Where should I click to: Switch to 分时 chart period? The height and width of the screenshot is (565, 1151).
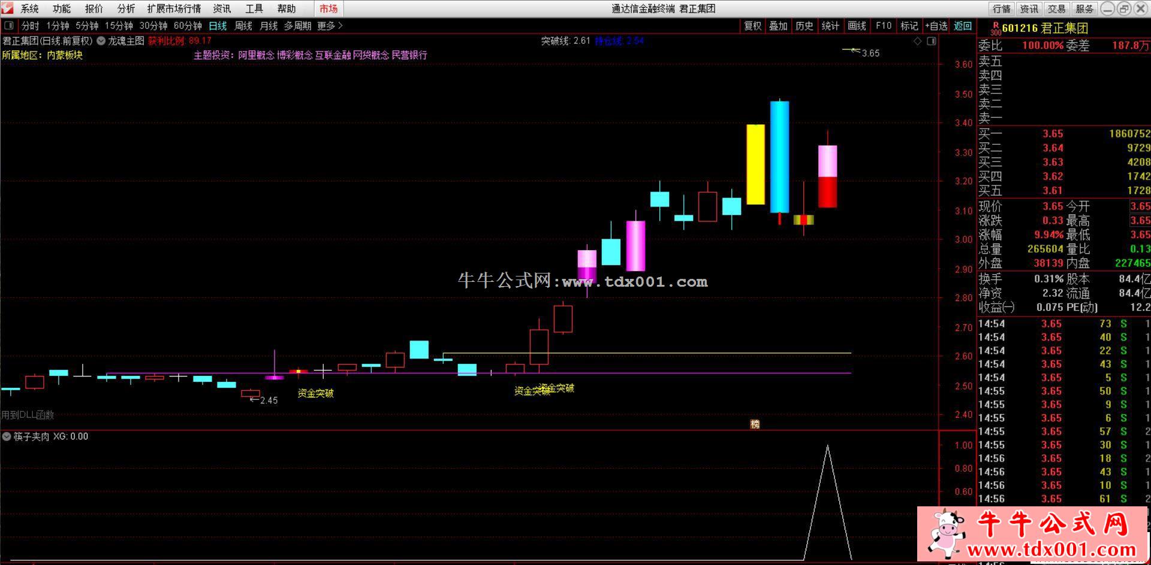coord(31,26)
